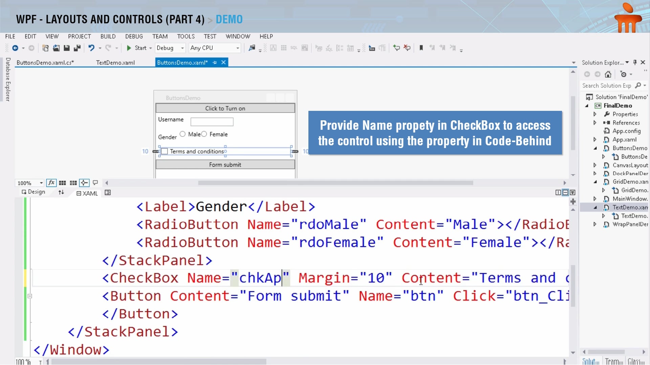
Task: Open the DEBUG menu
Action: tap(134, 36)
